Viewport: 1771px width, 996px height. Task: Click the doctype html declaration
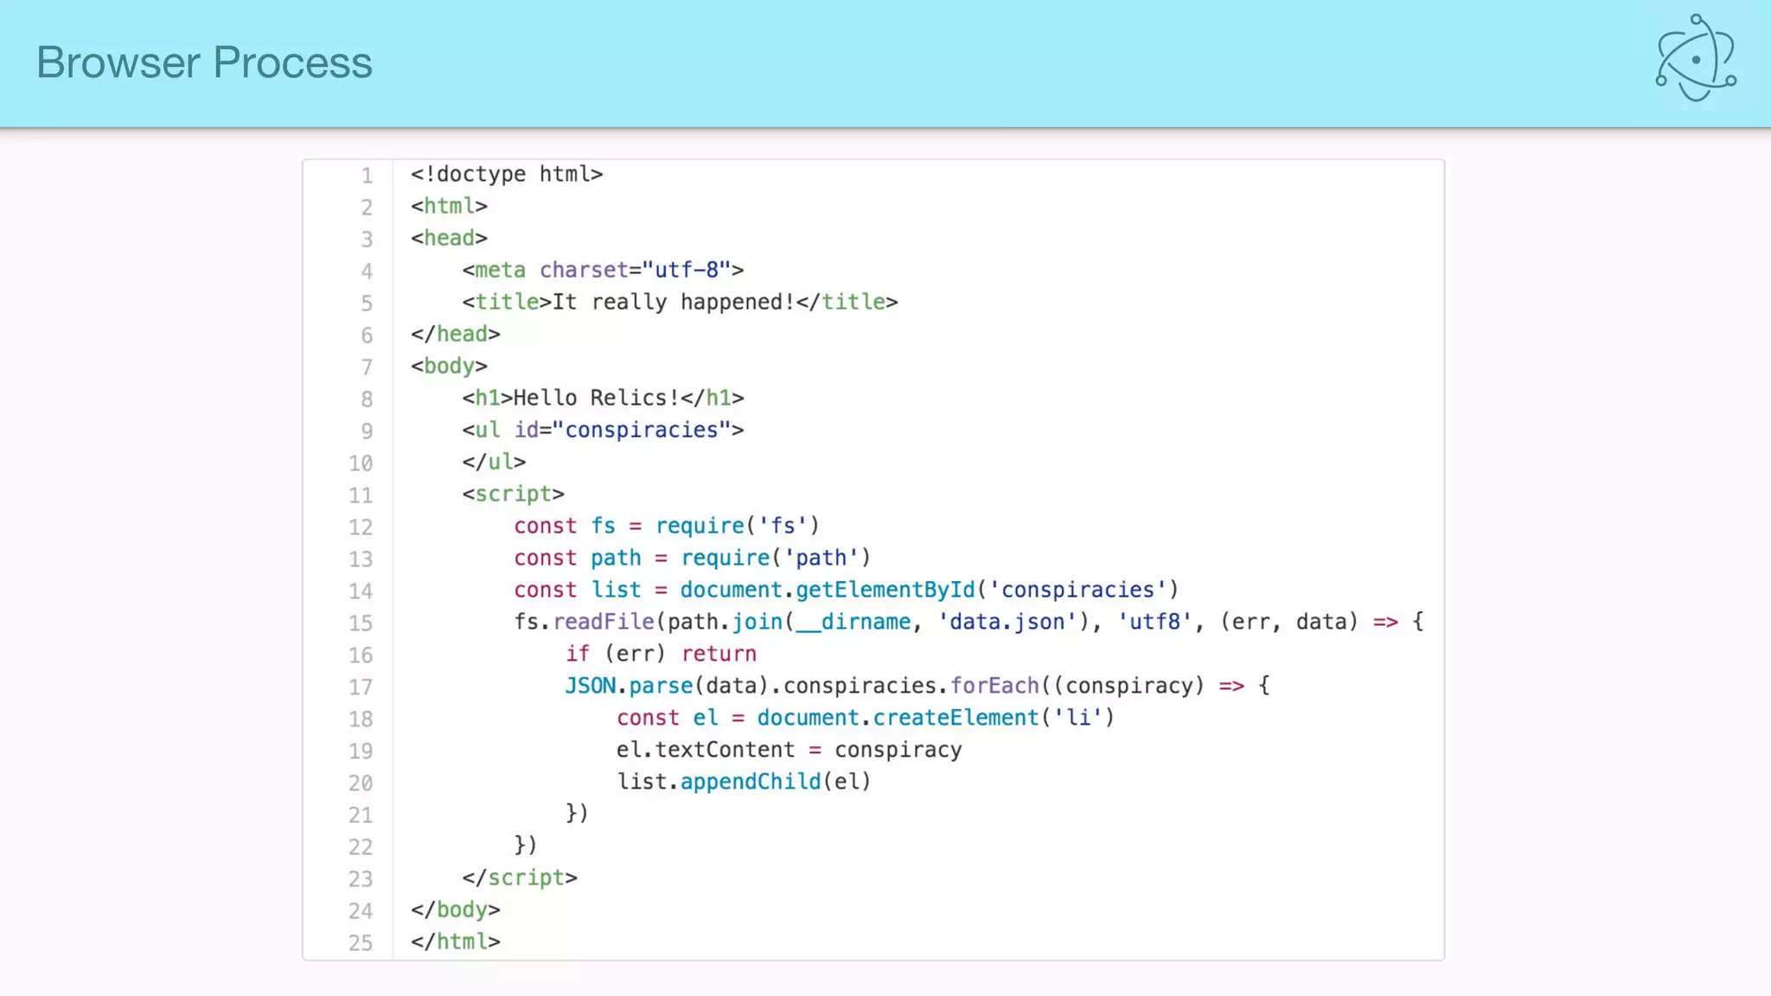pos(507,174)
